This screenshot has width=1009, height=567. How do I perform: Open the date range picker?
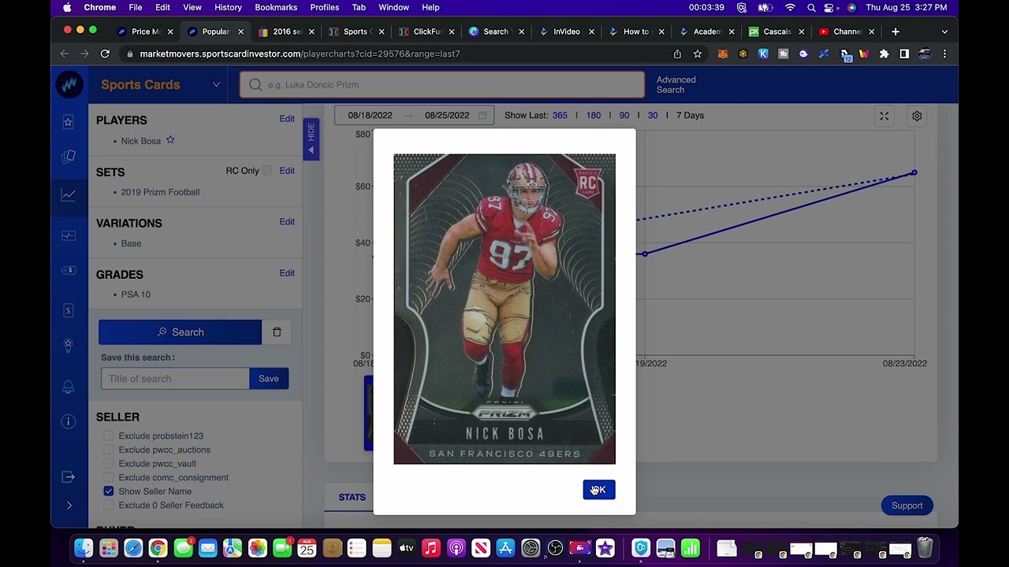415,115
